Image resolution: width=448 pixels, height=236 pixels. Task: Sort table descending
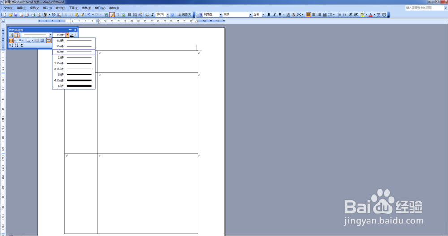pos(16,45)
